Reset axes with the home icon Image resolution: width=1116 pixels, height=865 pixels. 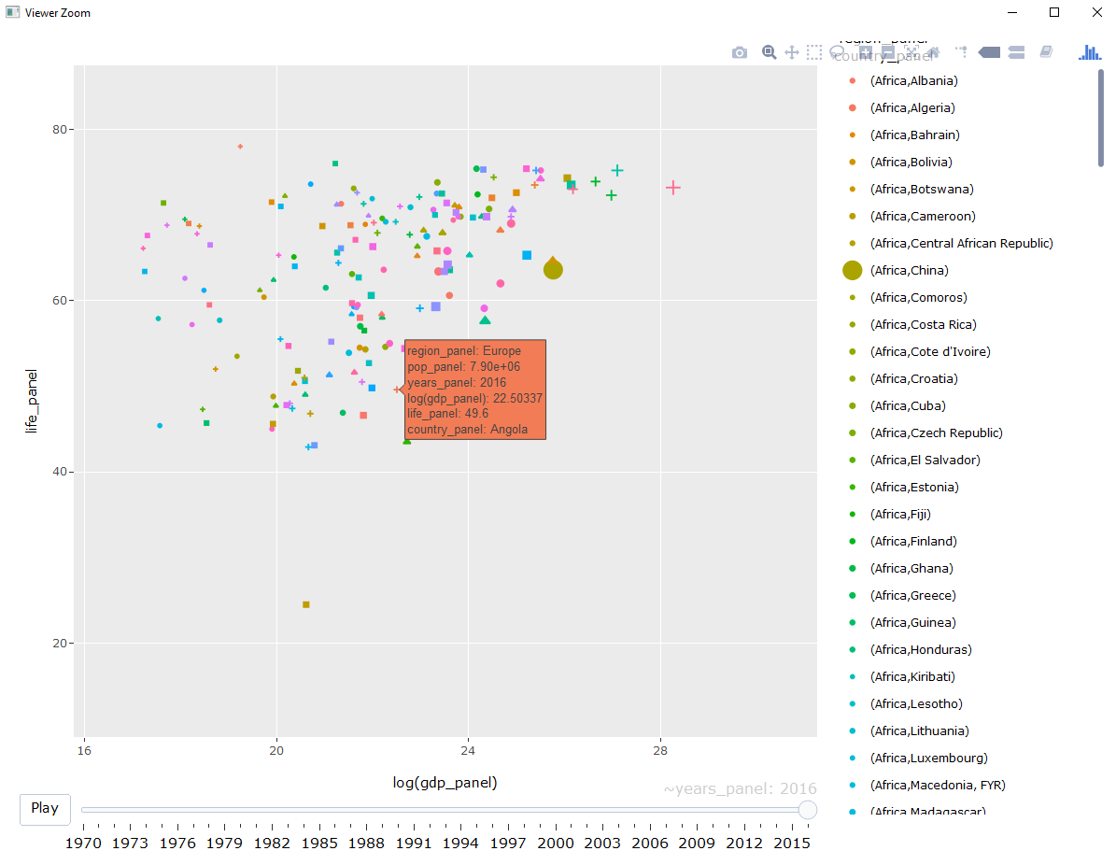pos(934,52)
